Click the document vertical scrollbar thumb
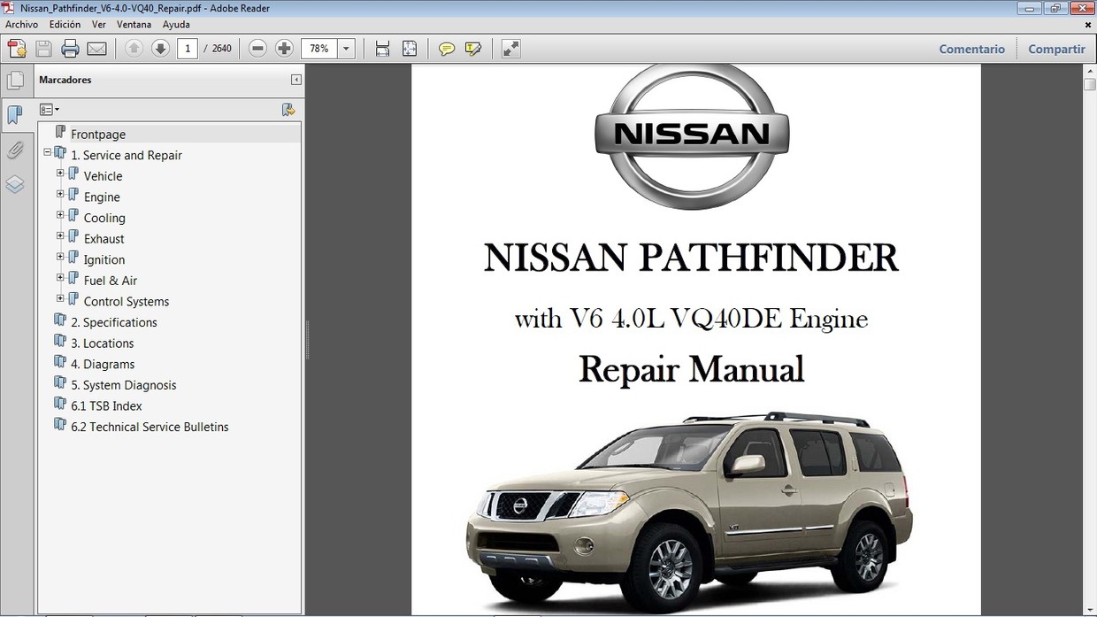The image size is (1097, 617). tap(1090, 84)
